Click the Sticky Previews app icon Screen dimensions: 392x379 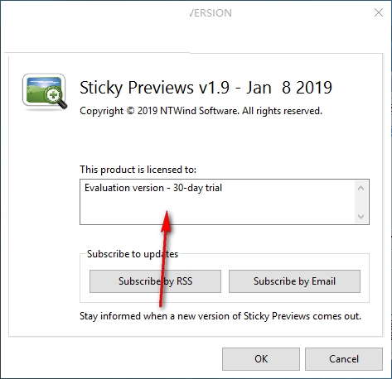tap(45, 92)
